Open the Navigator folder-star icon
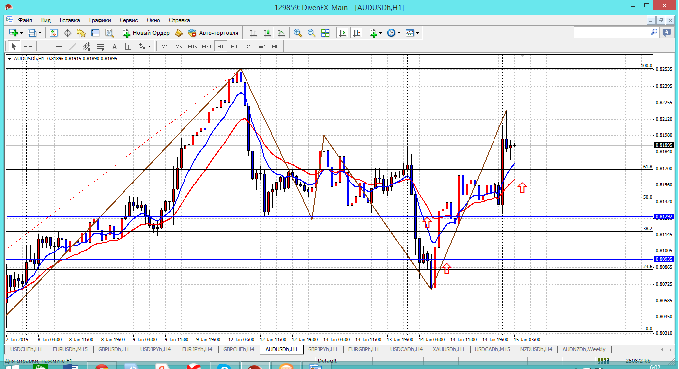Image resolution: width=679 pixels, height=369 pixels. [81, 33]
